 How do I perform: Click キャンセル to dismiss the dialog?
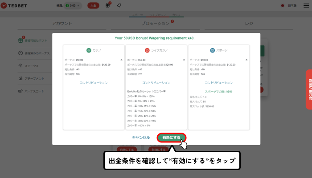[x=141, y=138]
